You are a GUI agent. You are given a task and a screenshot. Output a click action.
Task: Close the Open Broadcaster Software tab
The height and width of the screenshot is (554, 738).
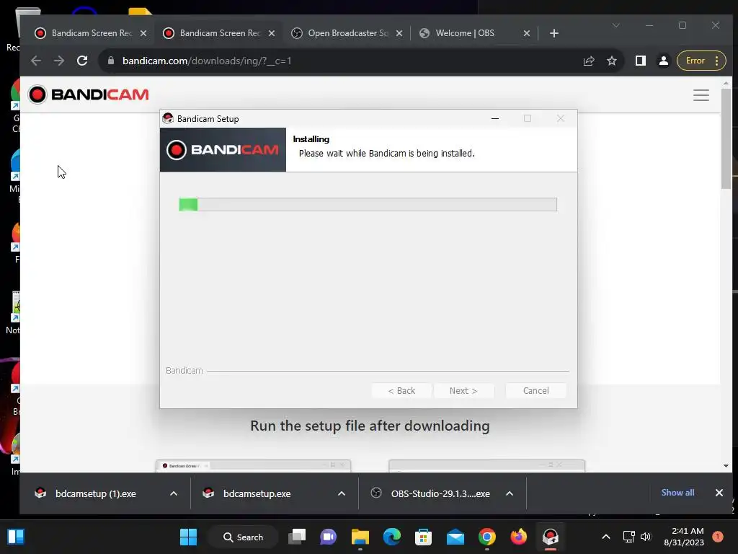coord(399,33)
